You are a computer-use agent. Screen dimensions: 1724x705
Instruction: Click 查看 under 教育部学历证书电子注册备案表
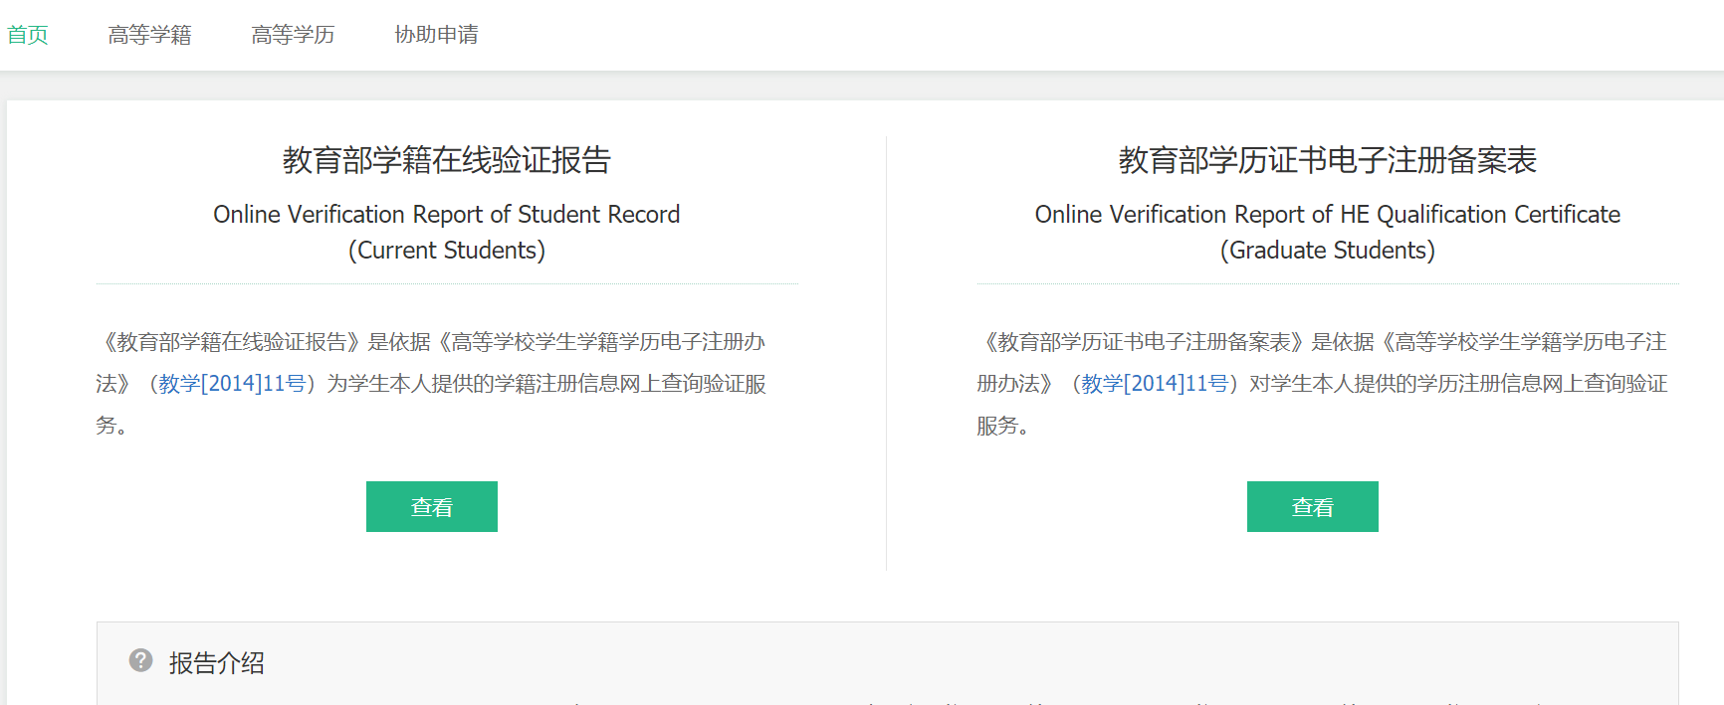(1313, 507)
